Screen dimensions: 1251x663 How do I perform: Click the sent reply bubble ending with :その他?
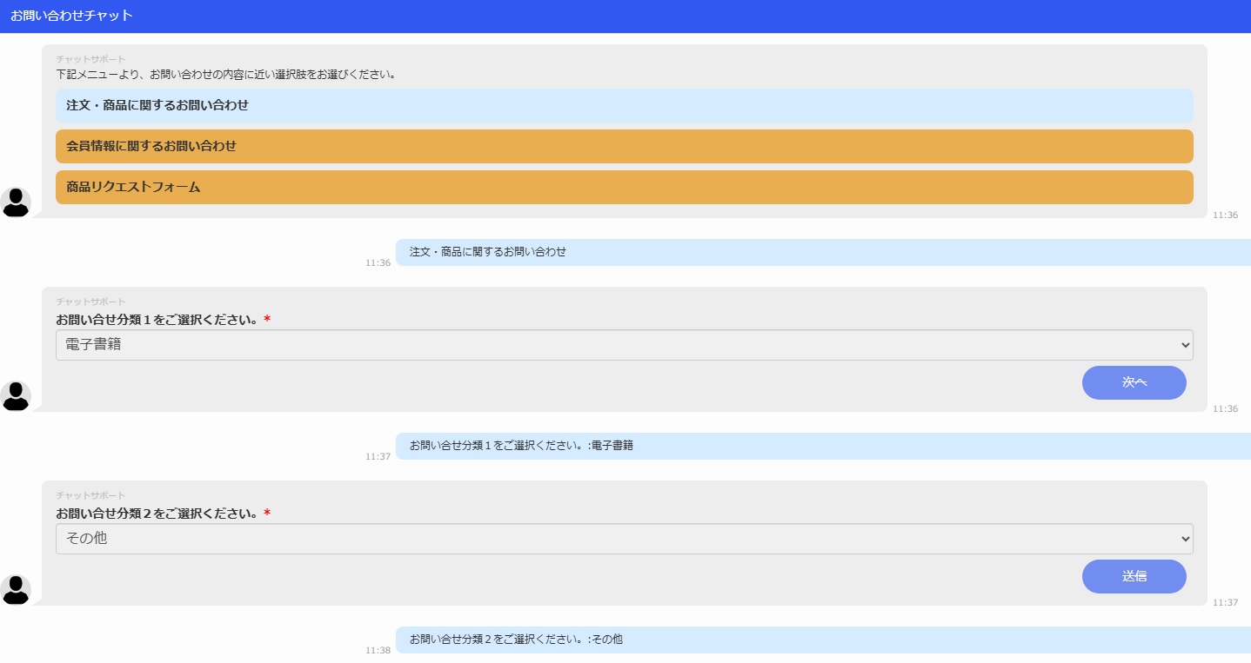(x=516, y=640)
